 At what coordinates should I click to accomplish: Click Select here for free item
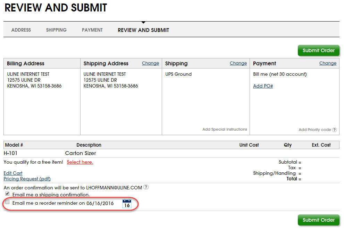pos(80,162)
